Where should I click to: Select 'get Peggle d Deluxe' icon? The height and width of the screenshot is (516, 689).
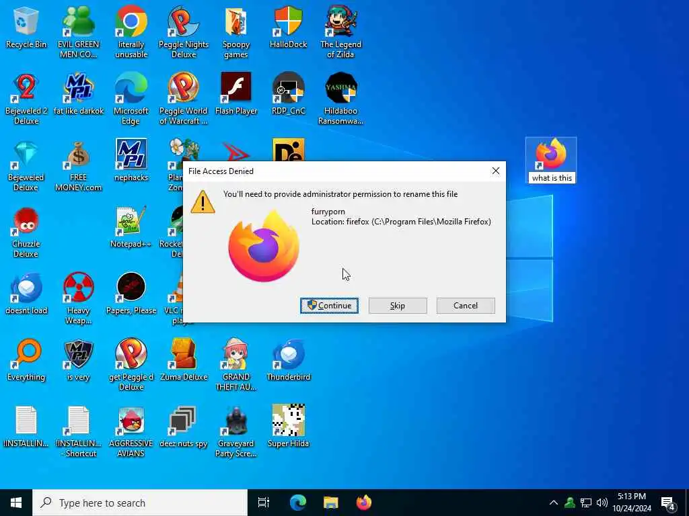[131, 365]
